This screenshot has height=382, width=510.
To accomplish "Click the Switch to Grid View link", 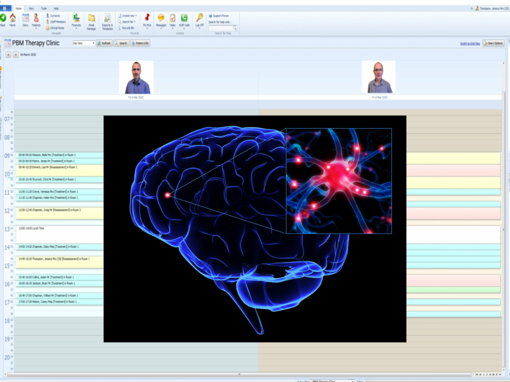I will point(469,43).
